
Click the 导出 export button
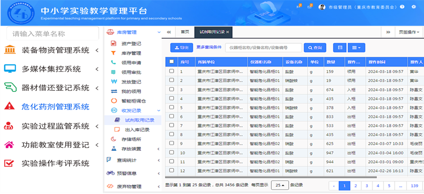point(181,48)
